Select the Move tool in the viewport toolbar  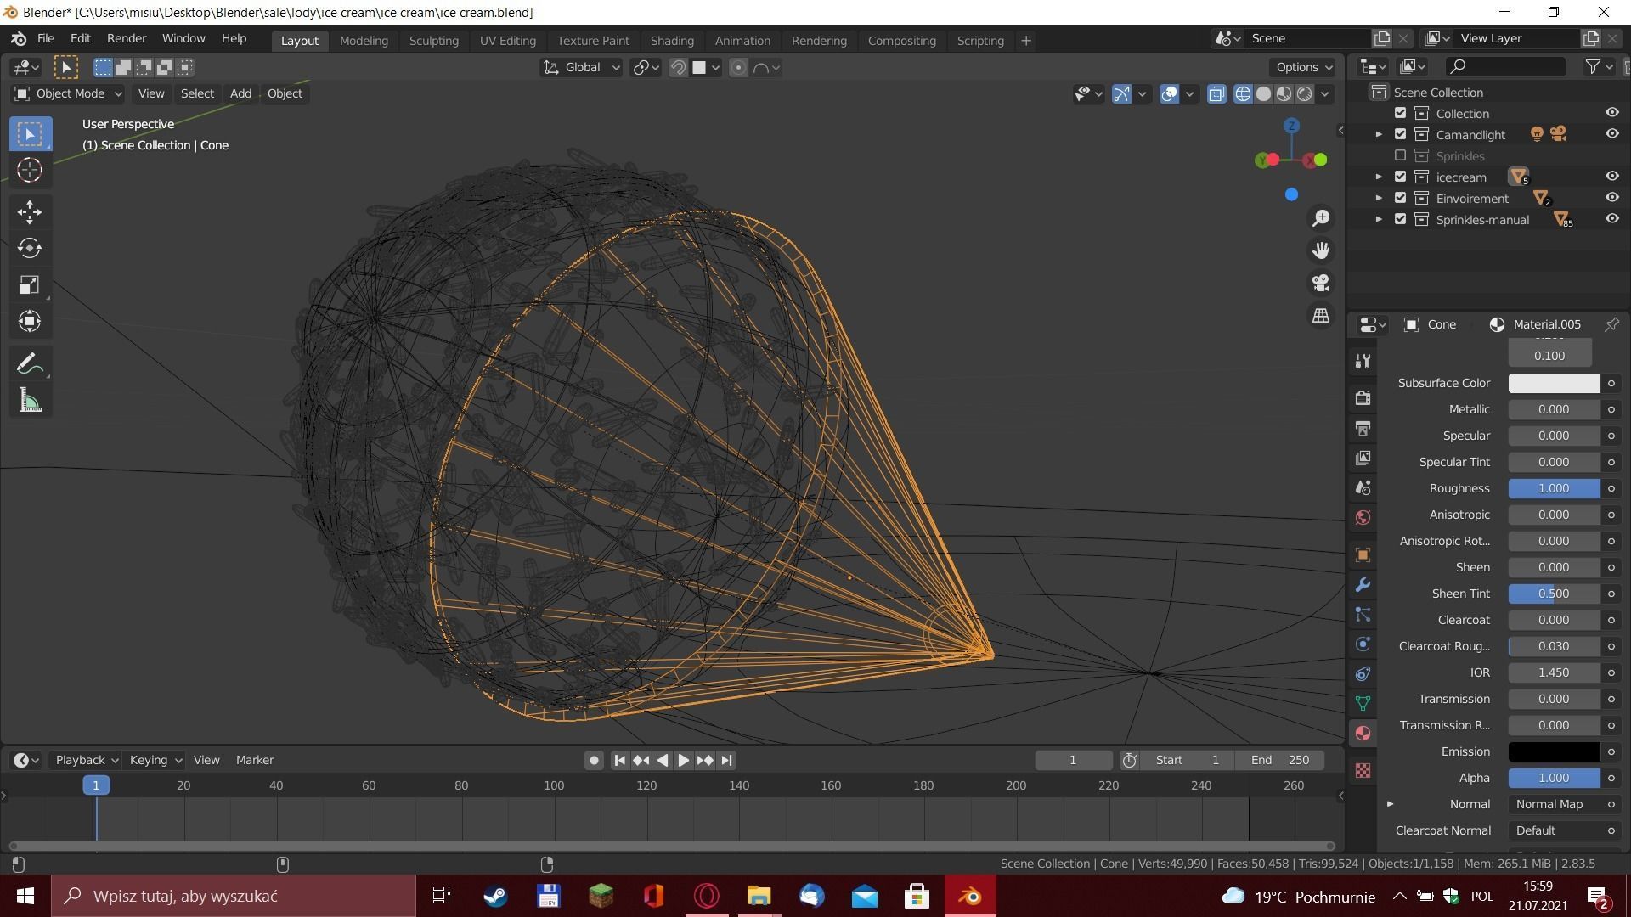30,211
